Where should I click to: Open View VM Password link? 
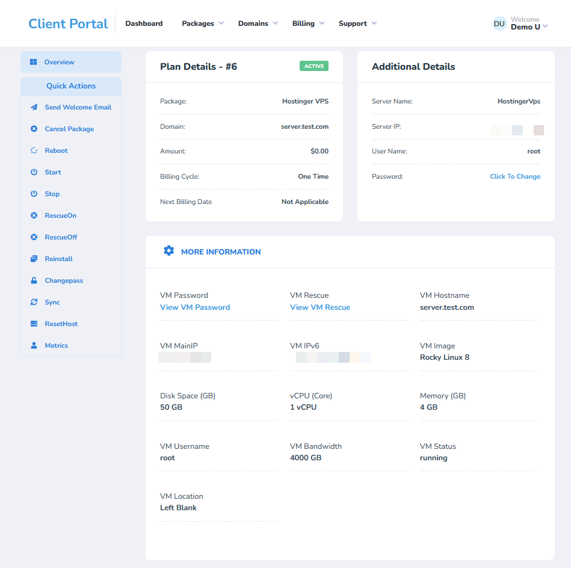click(194, 307)
